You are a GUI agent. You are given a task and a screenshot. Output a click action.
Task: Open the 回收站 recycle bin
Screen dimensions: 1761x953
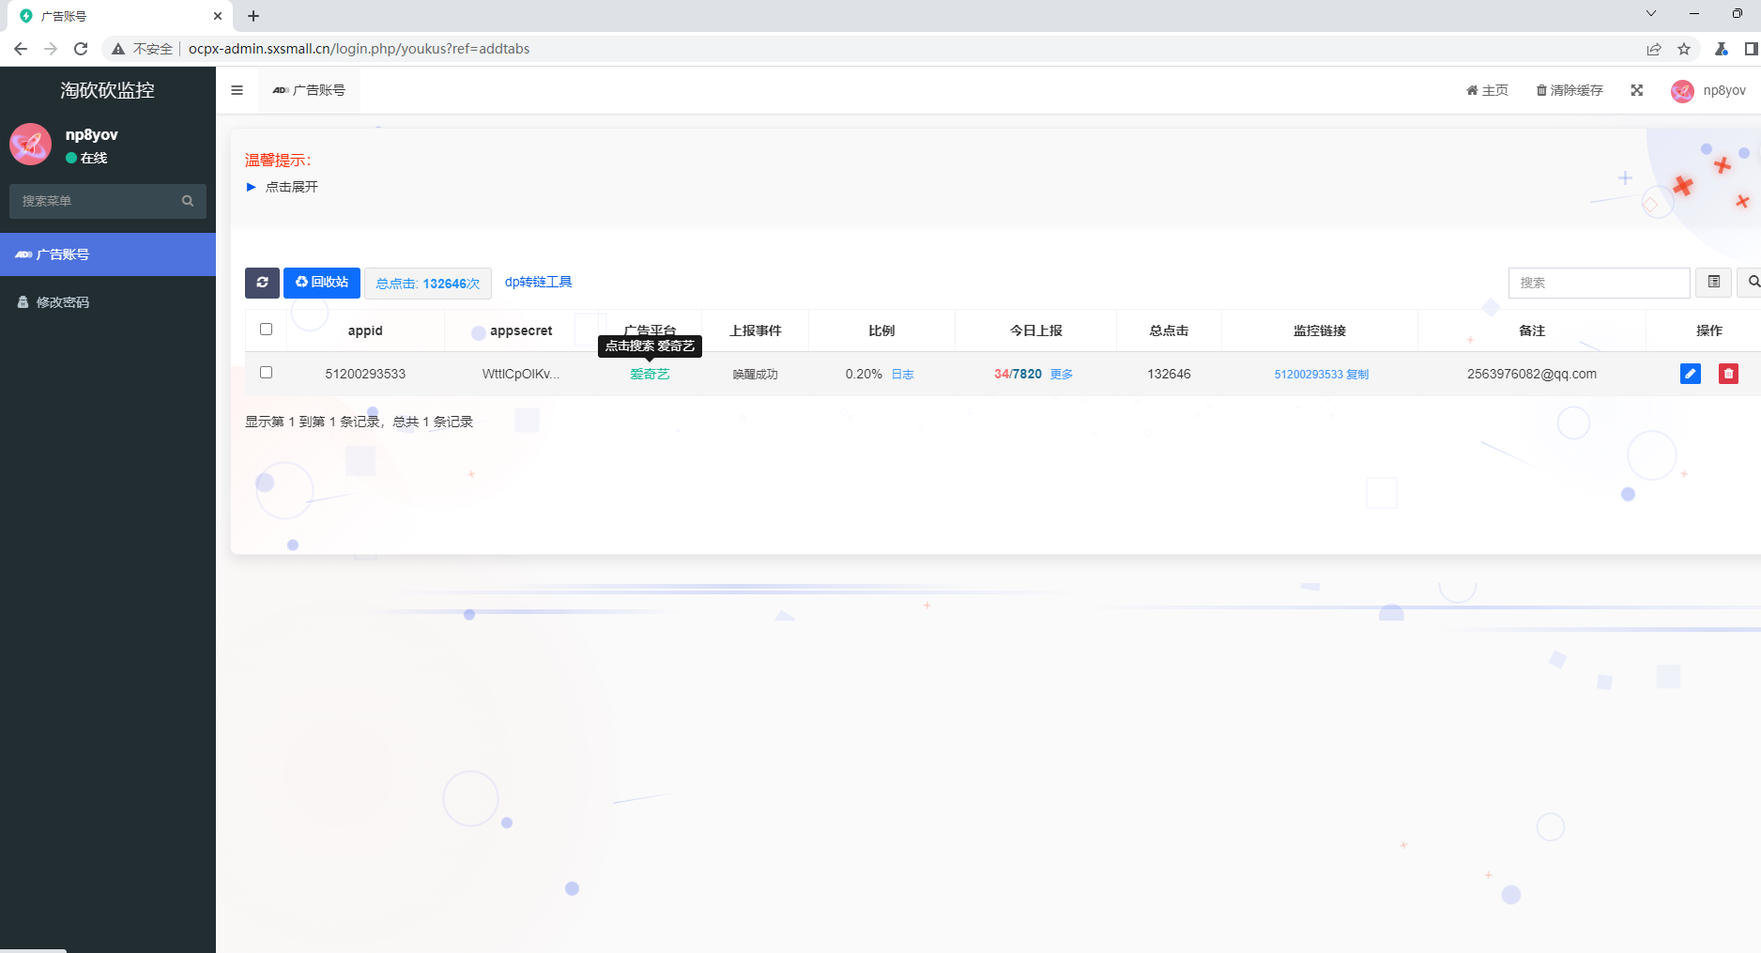pyautogui.click(x=322, y=283)
